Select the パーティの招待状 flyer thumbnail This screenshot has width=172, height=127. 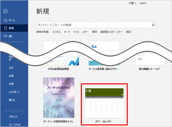click(x=59, y=98)
